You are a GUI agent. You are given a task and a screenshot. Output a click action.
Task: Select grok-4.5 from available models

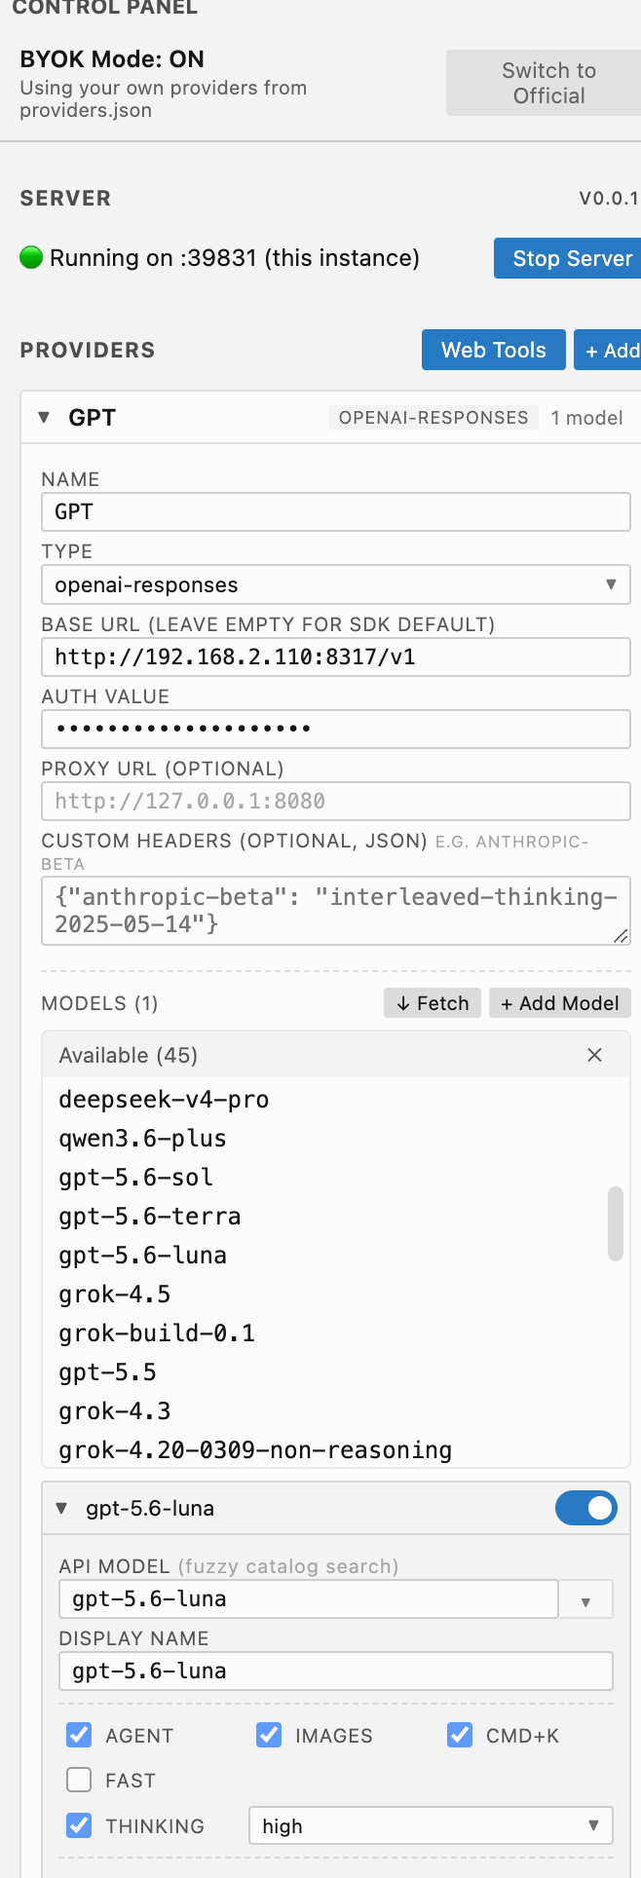click(x=336, y=1295)
